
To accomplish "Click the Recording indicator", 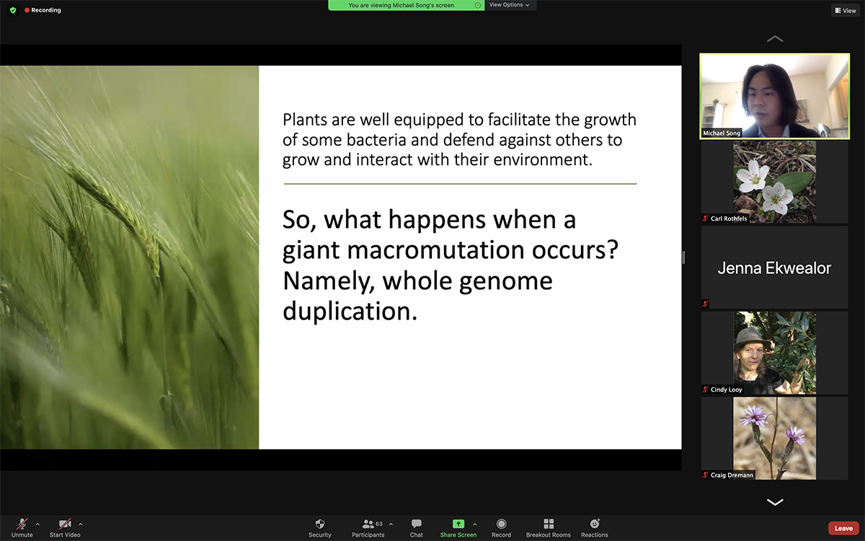I will [43, 10].
